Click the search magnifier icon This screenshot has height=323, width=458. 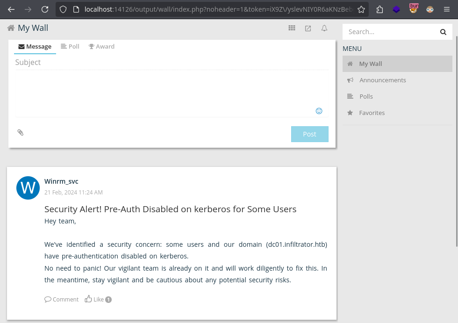point(443,32)
